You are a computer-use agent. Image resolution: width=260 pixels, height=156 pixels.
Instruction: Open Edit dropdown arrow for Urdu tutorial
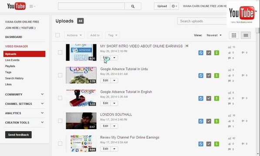pos(114,81)
